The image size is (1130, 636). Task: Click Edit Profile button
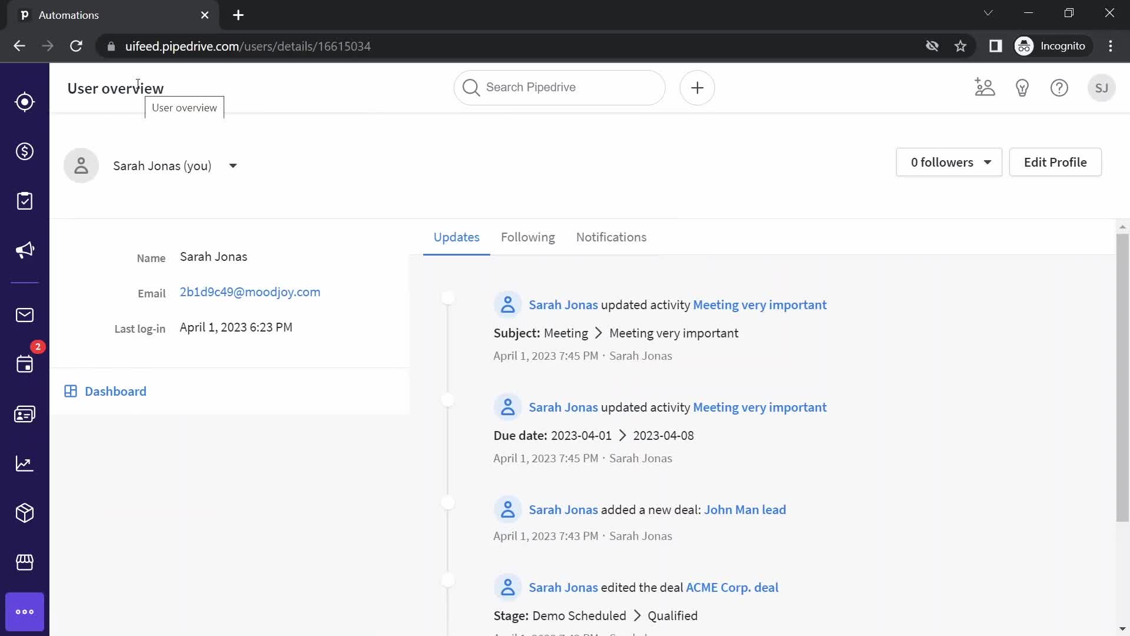1055,163
